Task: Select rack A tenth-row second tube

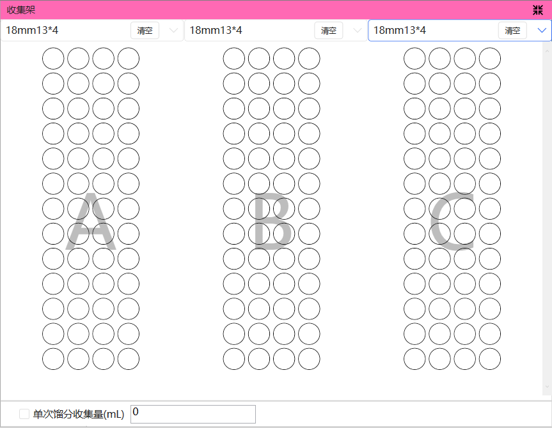Action: click(78, 284)
